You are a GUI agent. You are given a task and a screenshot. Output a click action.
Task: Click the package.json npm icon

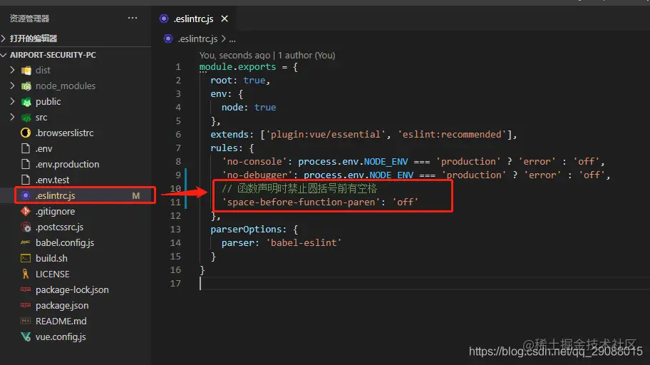click(x=26, y=305)
